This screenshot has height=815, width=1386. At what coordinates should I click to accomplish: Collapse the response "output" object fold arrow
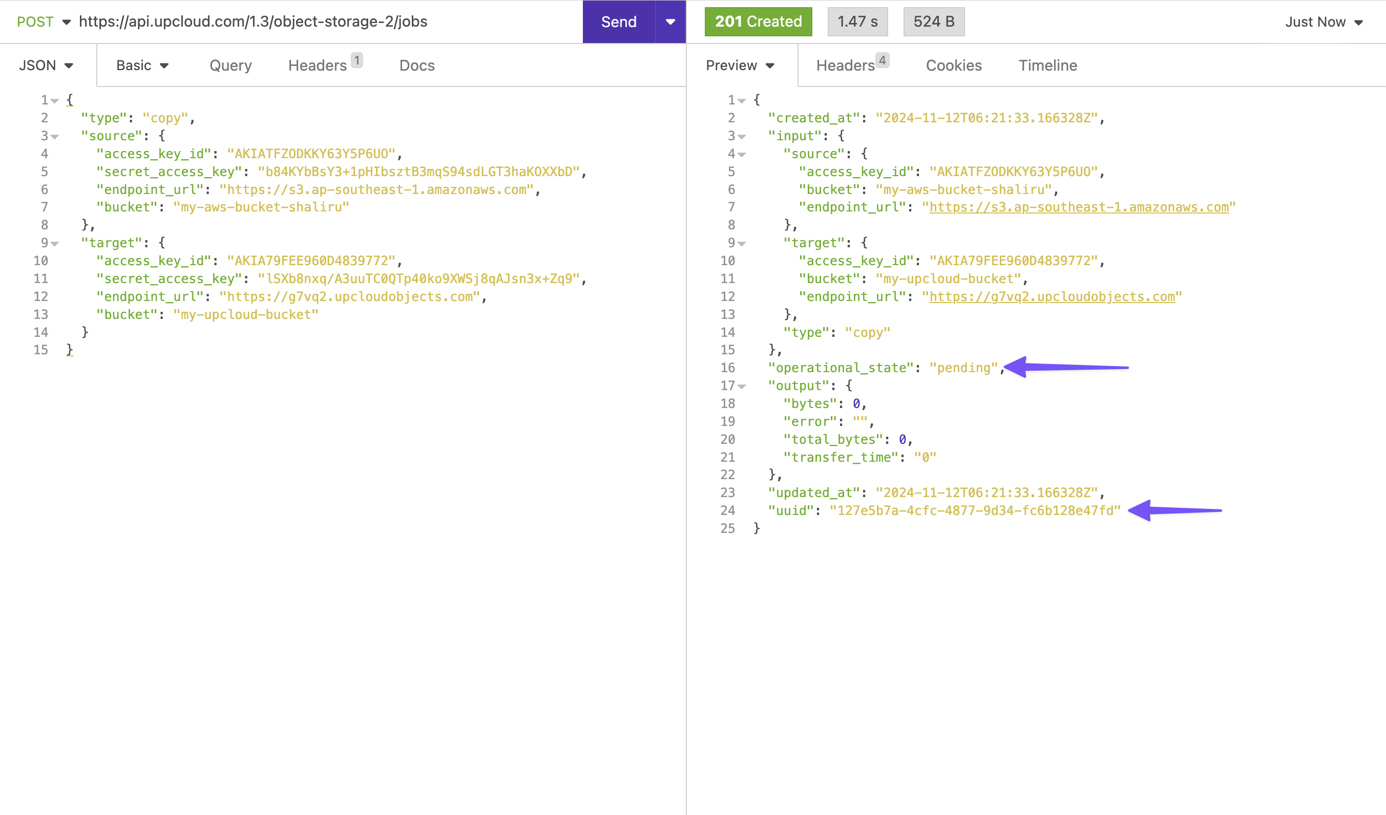[x=741, y=387]
